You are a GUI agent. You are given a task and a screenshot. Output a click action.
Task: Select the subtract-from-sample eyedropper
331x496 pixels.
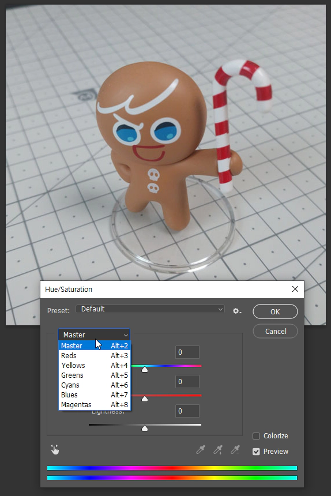coord(235,449)
